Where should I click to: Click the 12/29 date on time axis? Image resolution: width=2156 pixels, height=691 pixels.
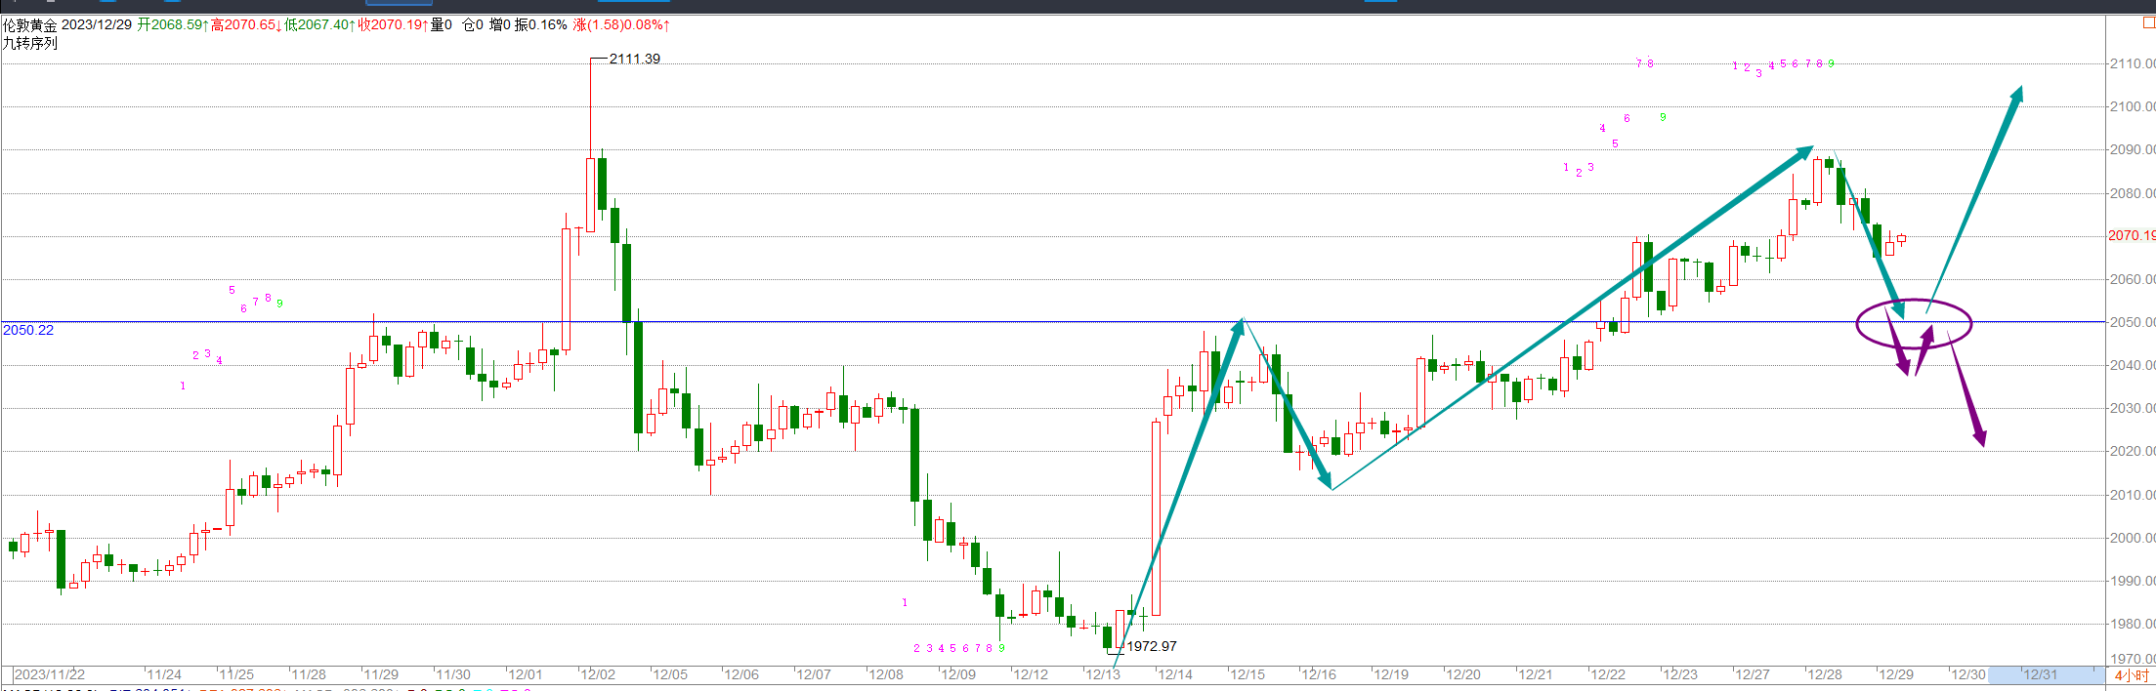pyautogui.click(x=1896, y=674)
